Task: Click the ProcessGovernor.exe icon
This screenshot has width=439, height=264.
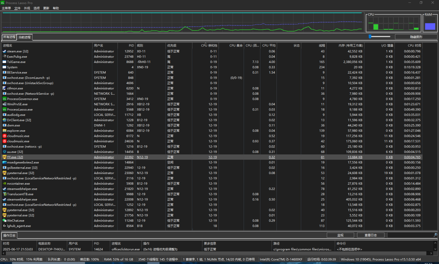Action: click(x=4, y=99)
